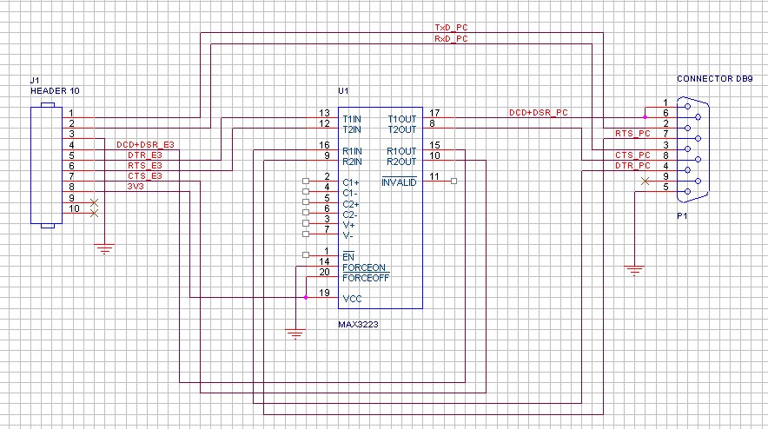
Task: Select the TxD_PC net label
Action: pos(451,29)
